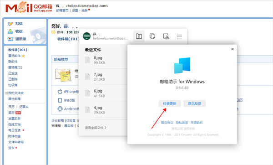Close the 邮箱助手 about dialog
The width and height of the screenshot is (273, 165).
point(232,49)
